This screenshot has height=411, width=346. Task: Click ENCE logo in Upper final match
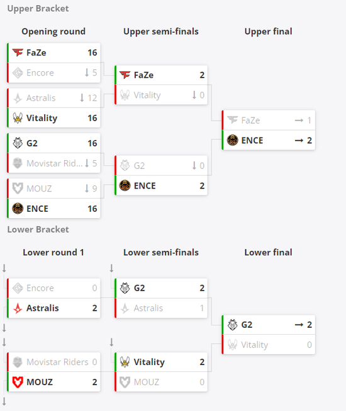click(233, 140)
